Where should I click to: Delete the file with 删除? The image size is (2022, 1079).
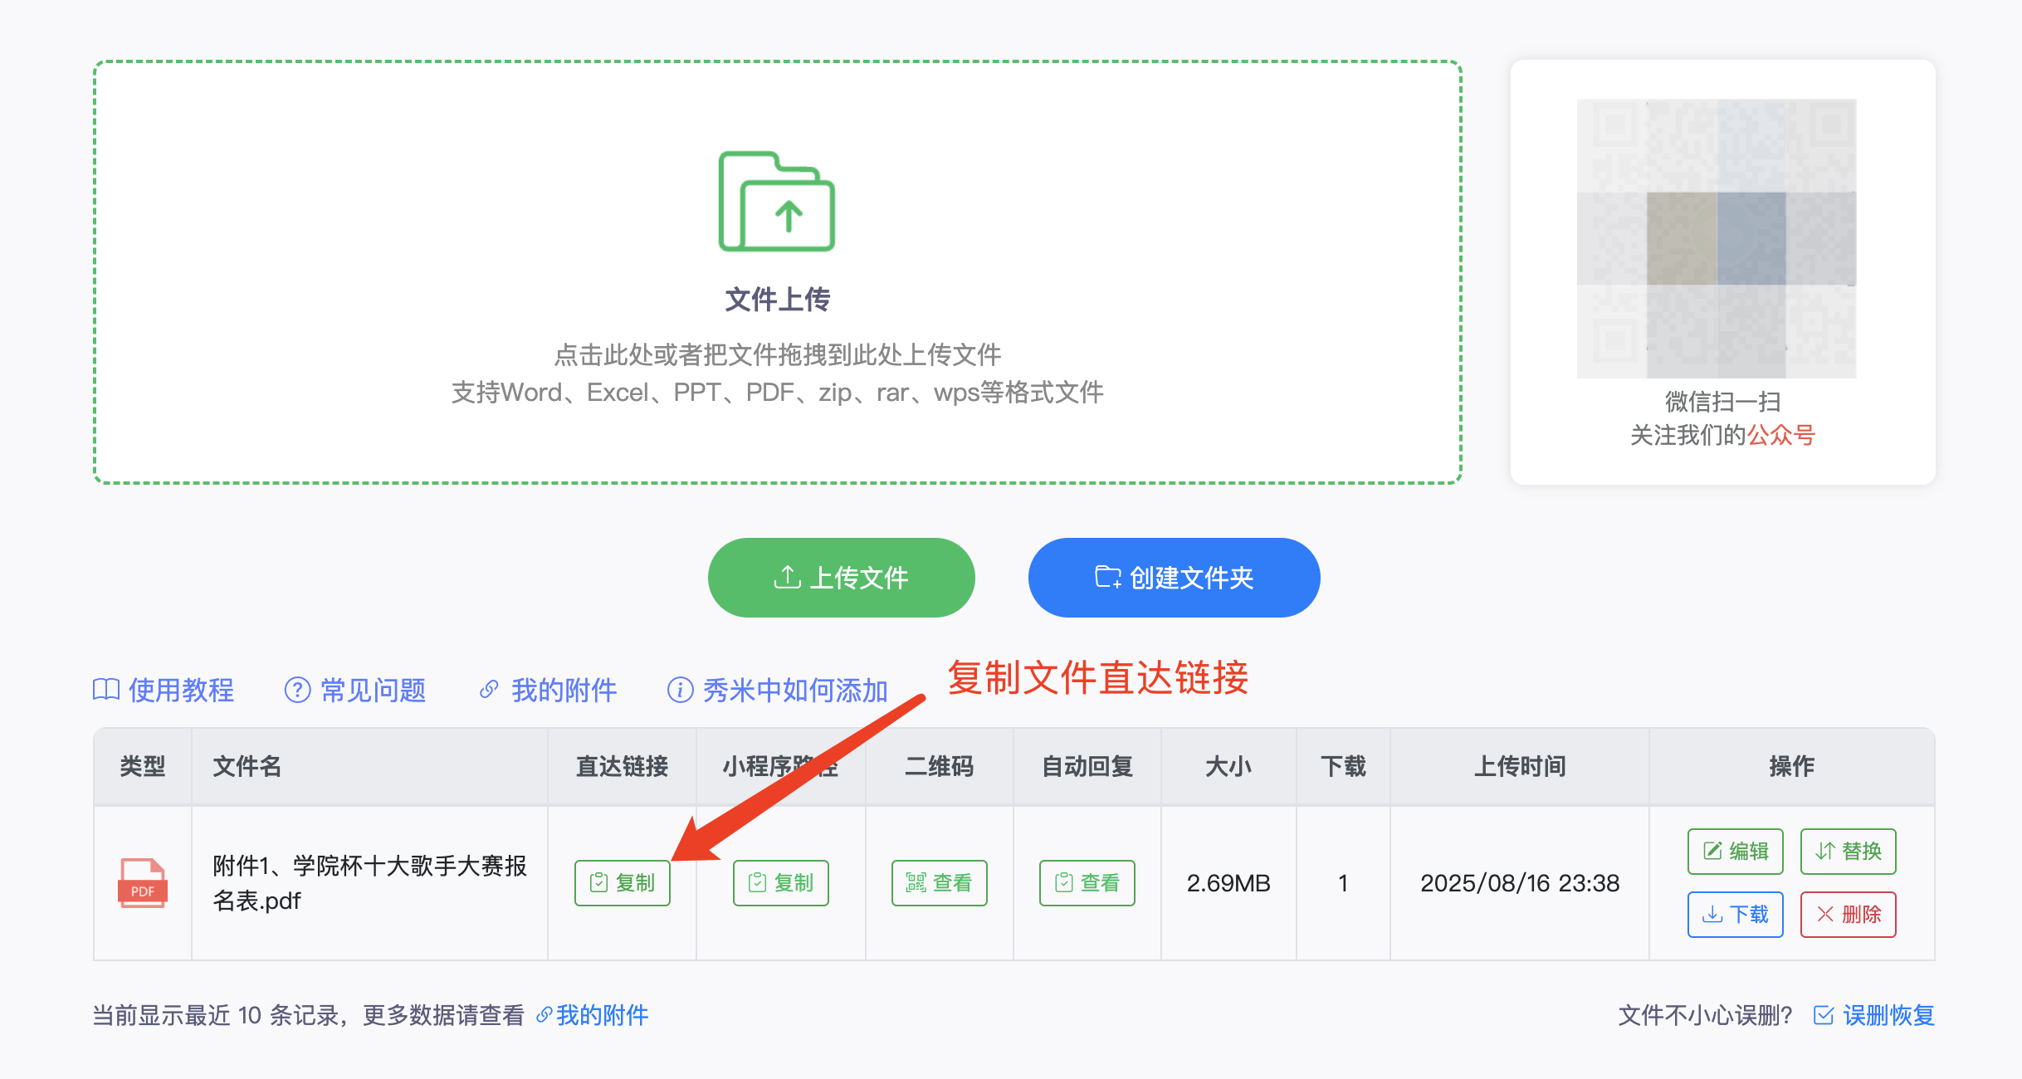tap(1848, 914)
